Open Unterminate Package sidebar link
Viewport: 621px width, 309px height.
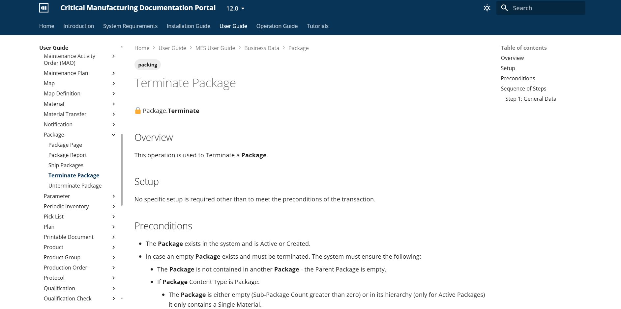[x=75, y=186]
